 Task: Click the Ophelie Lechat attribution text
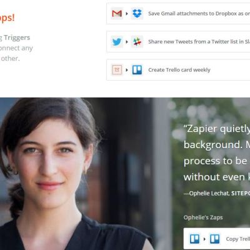pyautogui.click(x=217, y=193)
